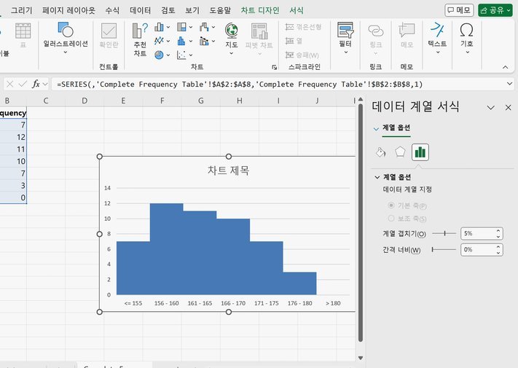
Task: Collapse the 계열 옵션 section chevron
Action: tap(377, 177)
